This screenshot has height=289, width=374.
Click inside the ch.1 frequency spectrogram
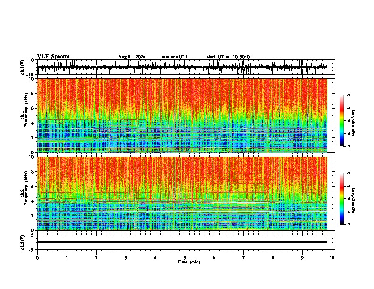coord(182,115)
